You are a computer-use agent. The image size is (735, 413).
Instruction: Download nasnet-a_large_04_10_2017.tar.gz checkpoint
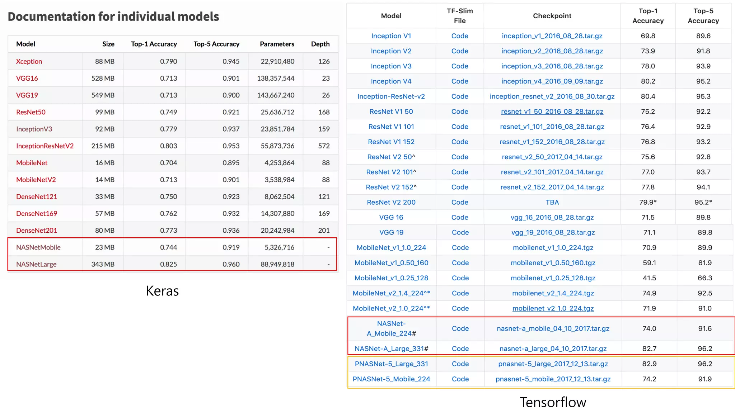[553, 348]
